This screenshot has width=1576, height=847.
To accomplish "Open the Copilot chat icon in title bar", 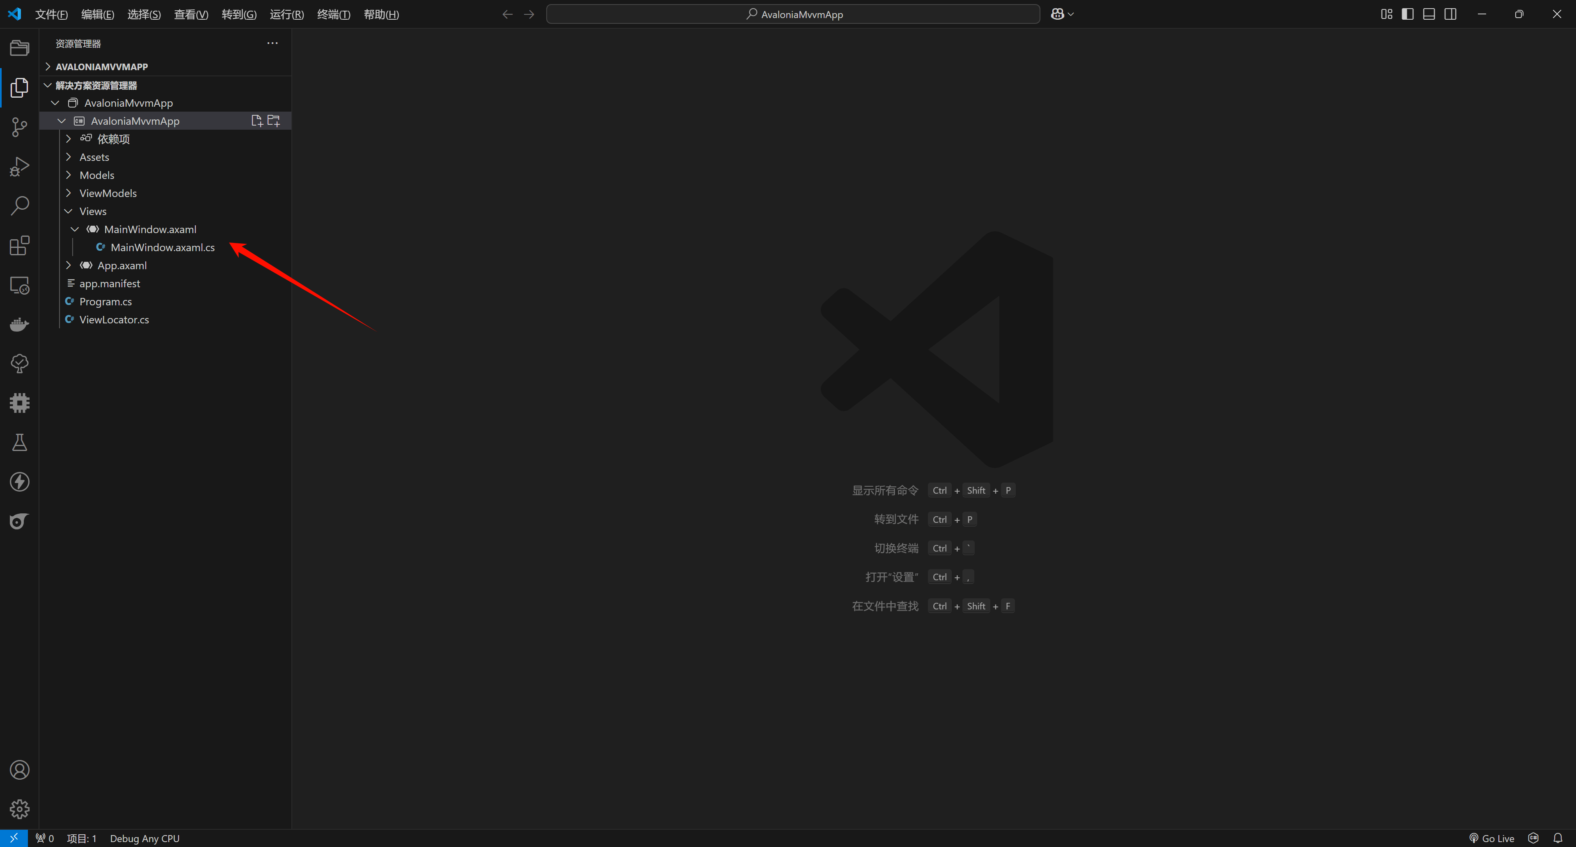I will point(1057,14).
